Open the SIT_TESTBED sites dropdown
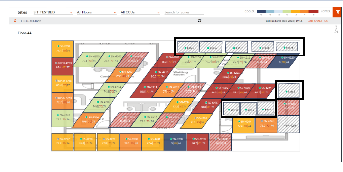 [53, 12]
